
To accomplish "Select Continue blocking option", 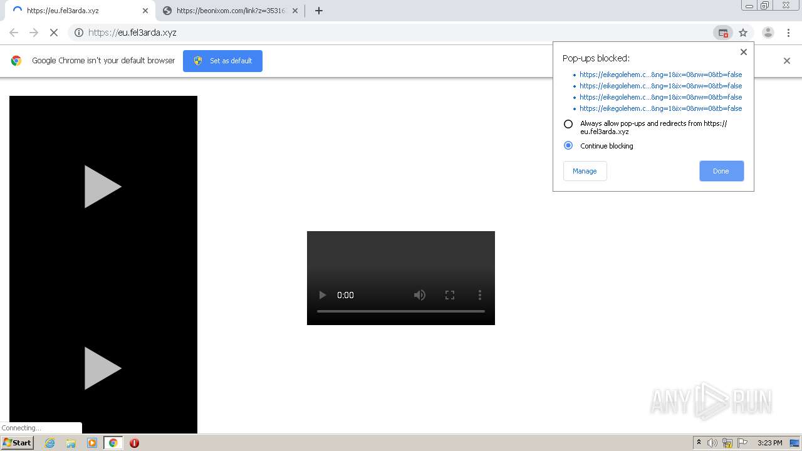I will coord(568,145).
